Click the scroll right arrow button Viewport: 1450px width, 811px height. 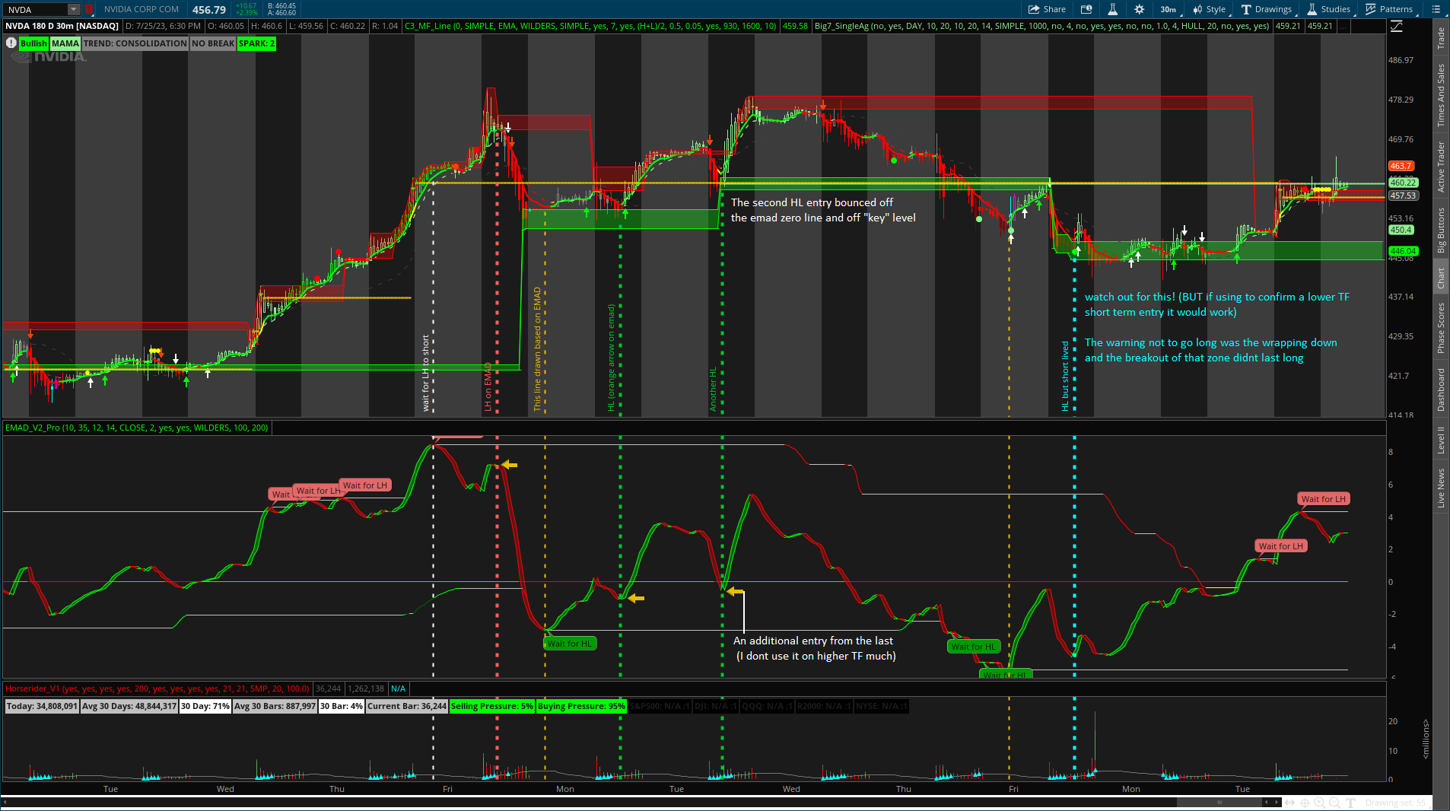pyautogui.click(x=1277, y=803)
